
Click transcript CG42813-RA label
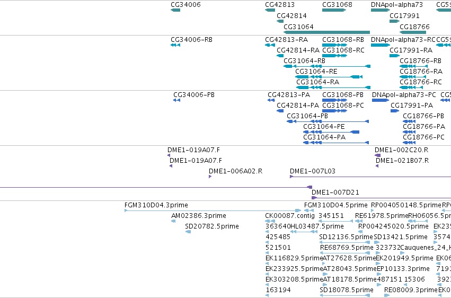click(287, 40)
